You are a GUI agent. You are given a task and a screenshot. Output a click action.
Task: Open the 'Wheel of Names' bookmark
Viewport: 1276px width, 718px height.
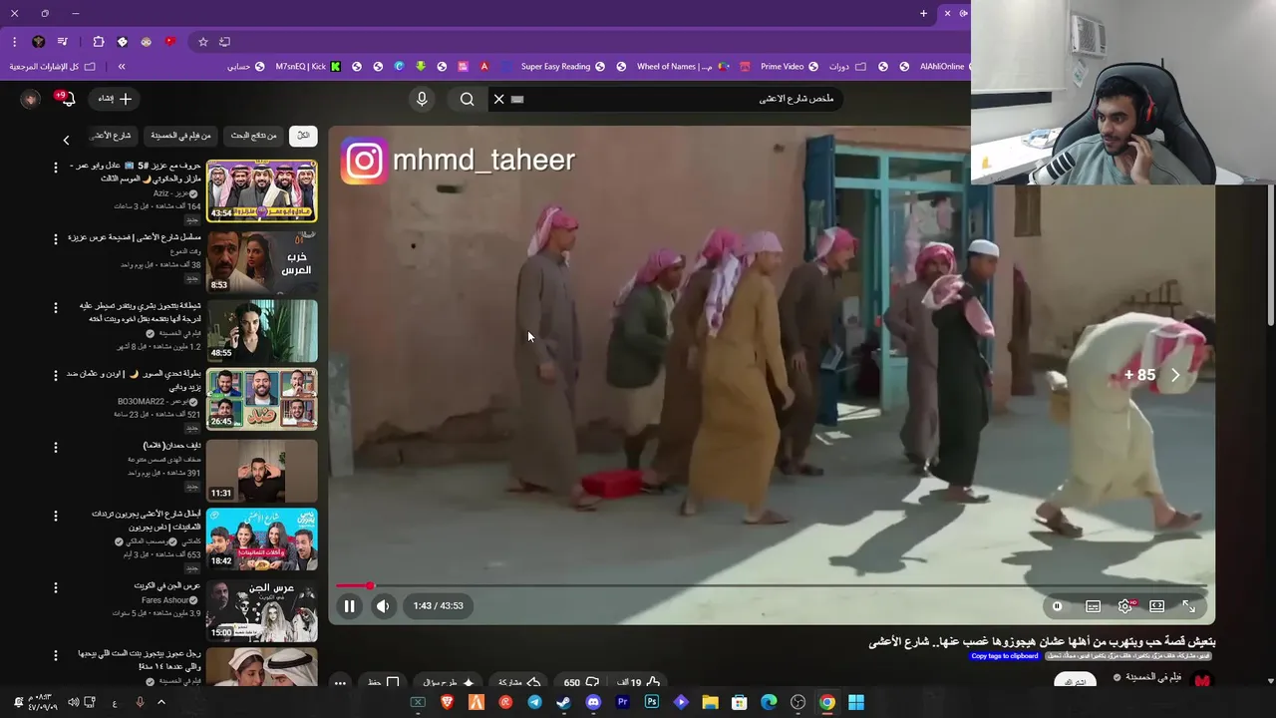tap(683, 67)
